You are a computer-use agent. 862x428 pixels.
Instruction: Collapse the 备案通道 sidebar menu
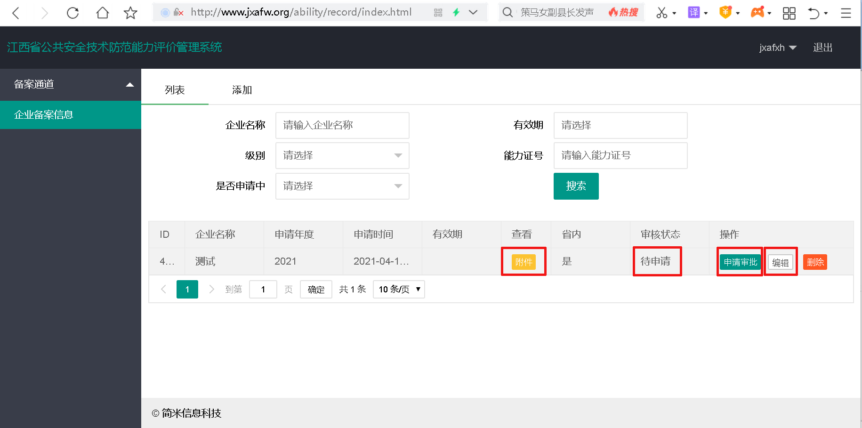click(71, 84)
